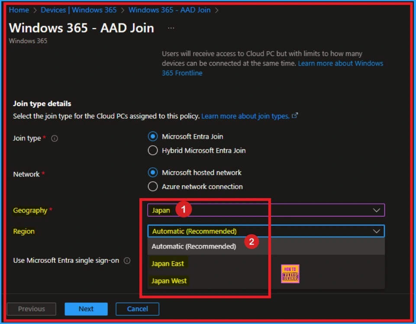Click the Cancel button
Image resolution: width=416 pixels, height=324 pixels.
[x=137, y=309]
